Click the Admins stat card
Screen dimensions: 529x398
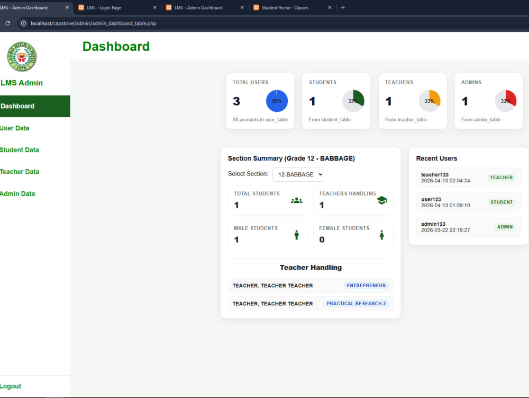tap(489, 101)
